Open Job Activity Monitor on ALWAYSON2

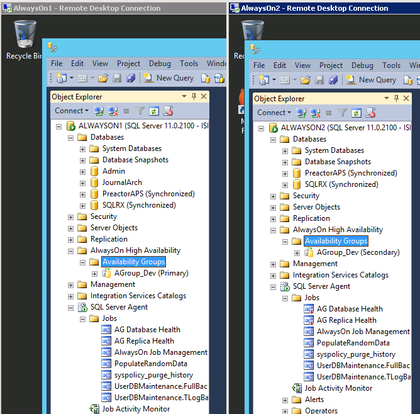point(338,388)
